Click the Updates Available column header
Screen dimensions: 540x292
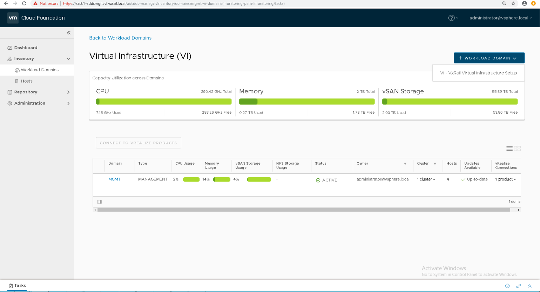coord(472,166)
